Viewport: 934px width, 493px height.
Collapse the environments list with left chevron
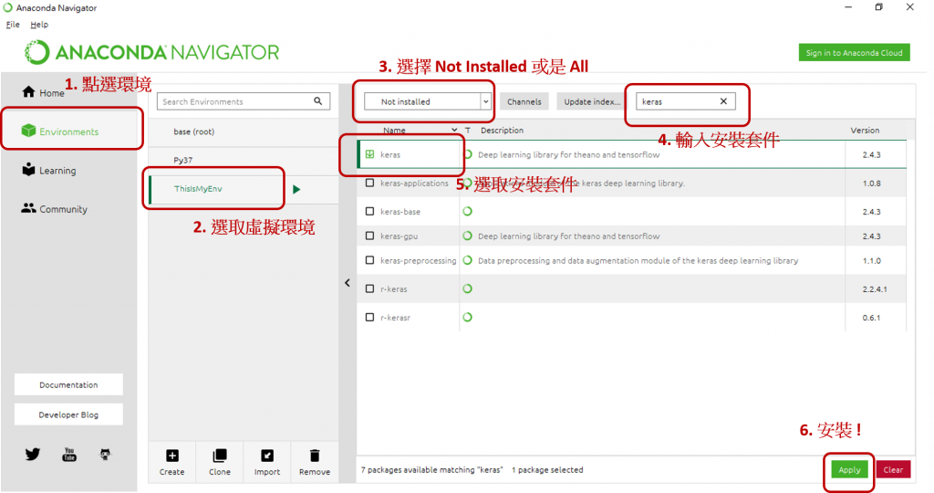click(348, 283)
